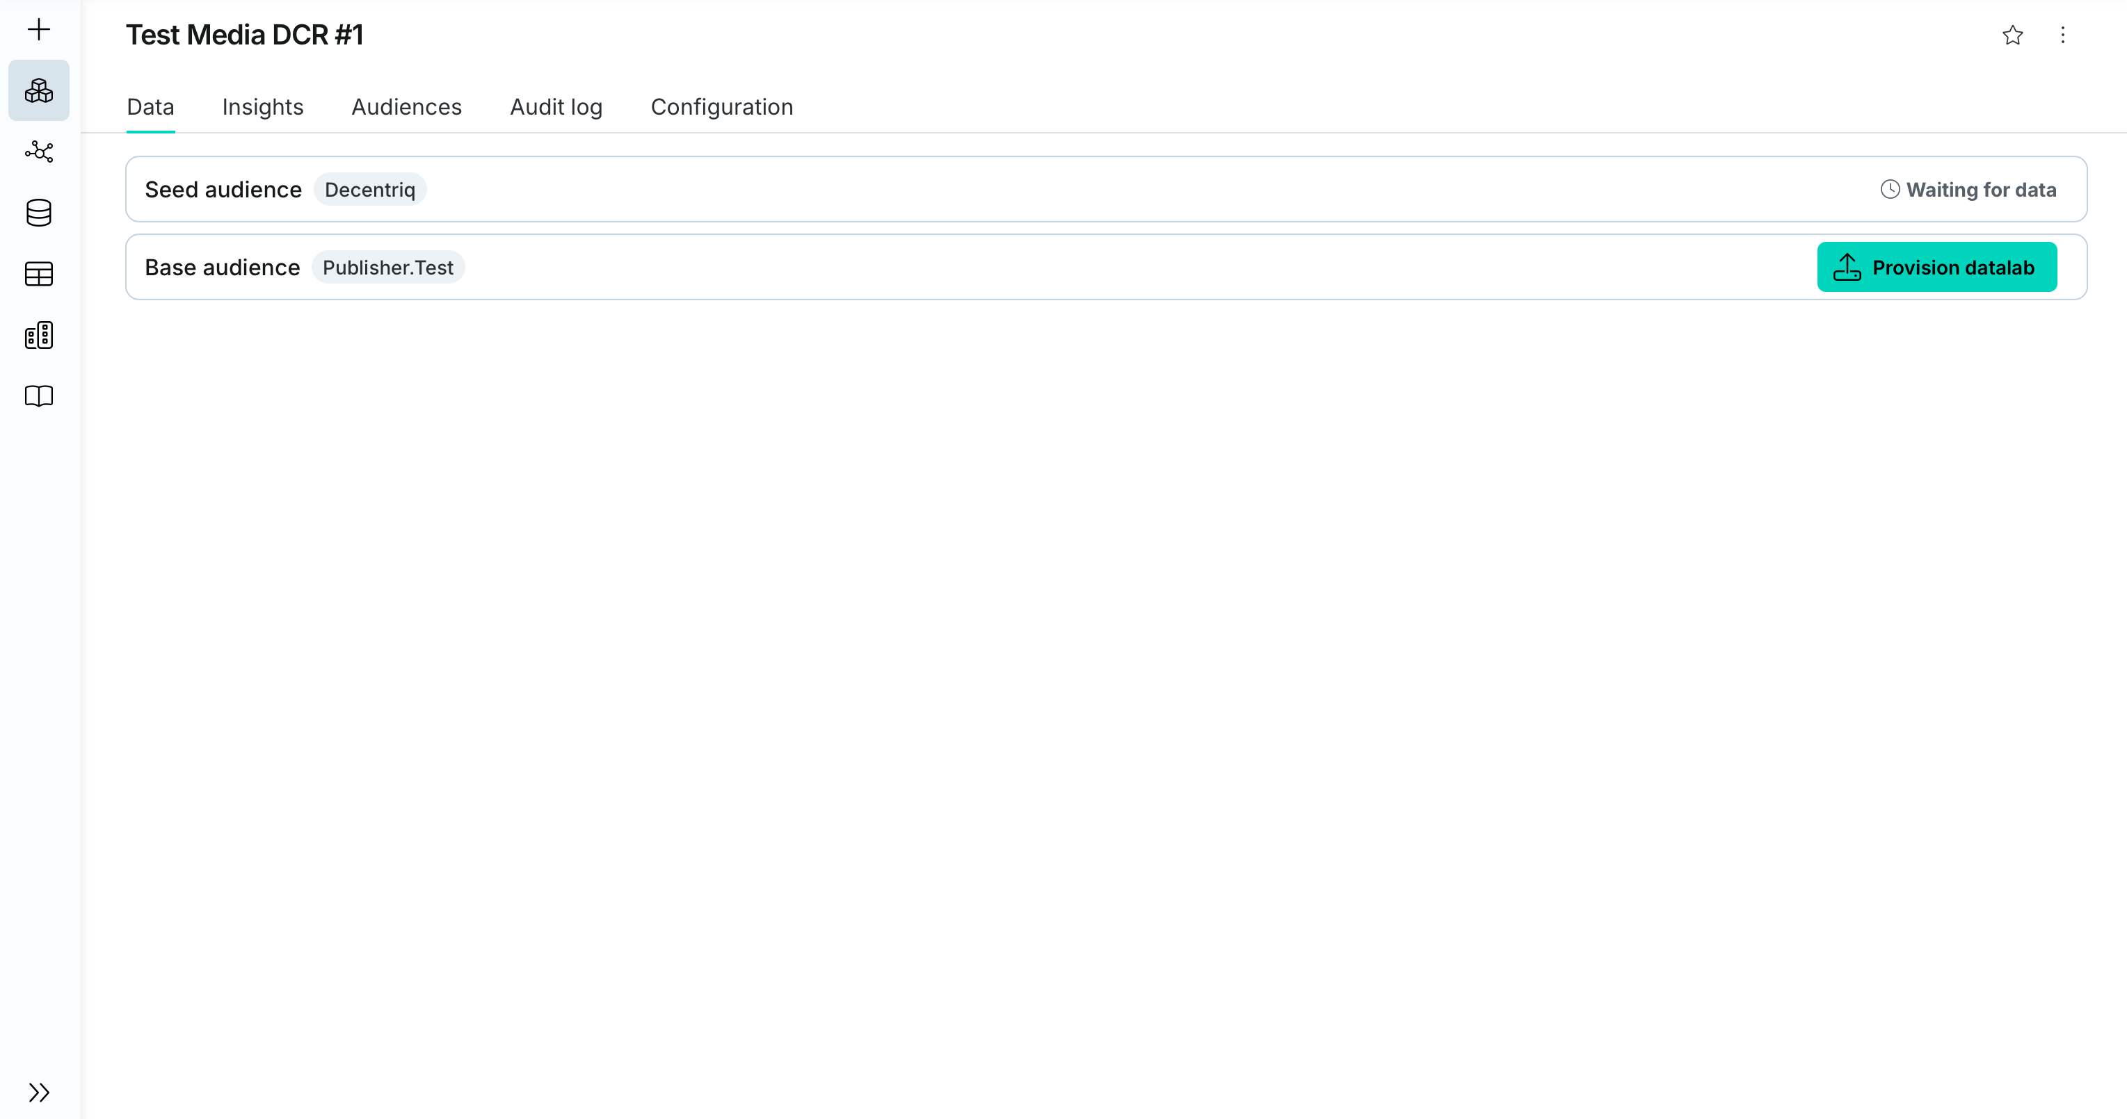Open the datasets database icon
This screenshot has height=1119, width=2127.
pyautogui.click(x=39, y=213)
